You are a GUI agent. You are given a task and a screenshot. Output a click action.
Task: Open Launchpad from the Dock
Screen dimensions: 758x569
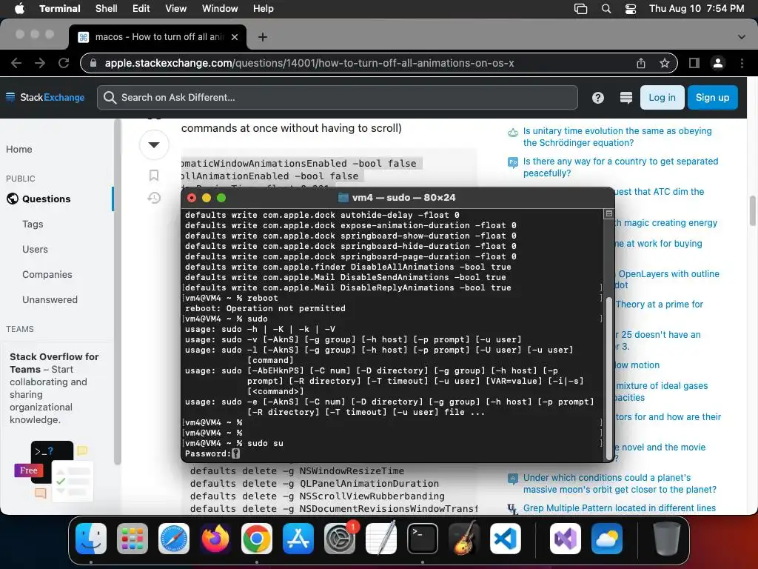[133, 539]
